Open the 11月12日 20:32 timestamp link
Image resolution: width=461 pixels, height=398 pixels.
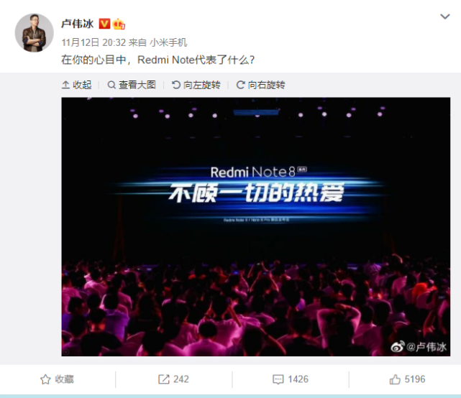[x=93, y=42]
